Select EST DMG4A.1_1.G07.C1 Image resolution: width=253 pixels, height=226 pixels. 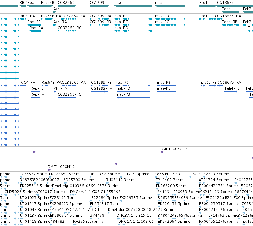tap(88, 192)
